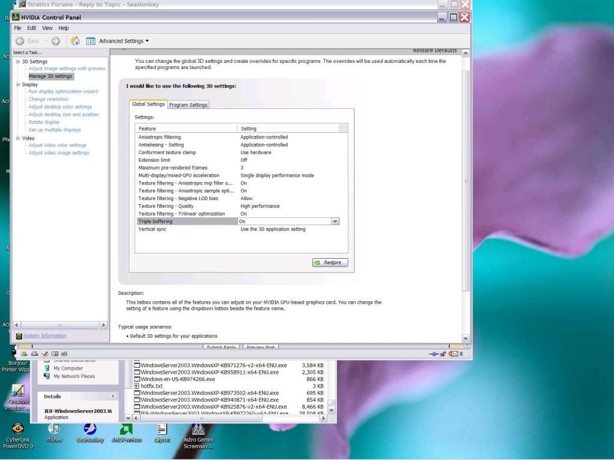614x460 pixels.
Task: Click right arrow of Explorer file list scrollbar
Action: point(323,417)
